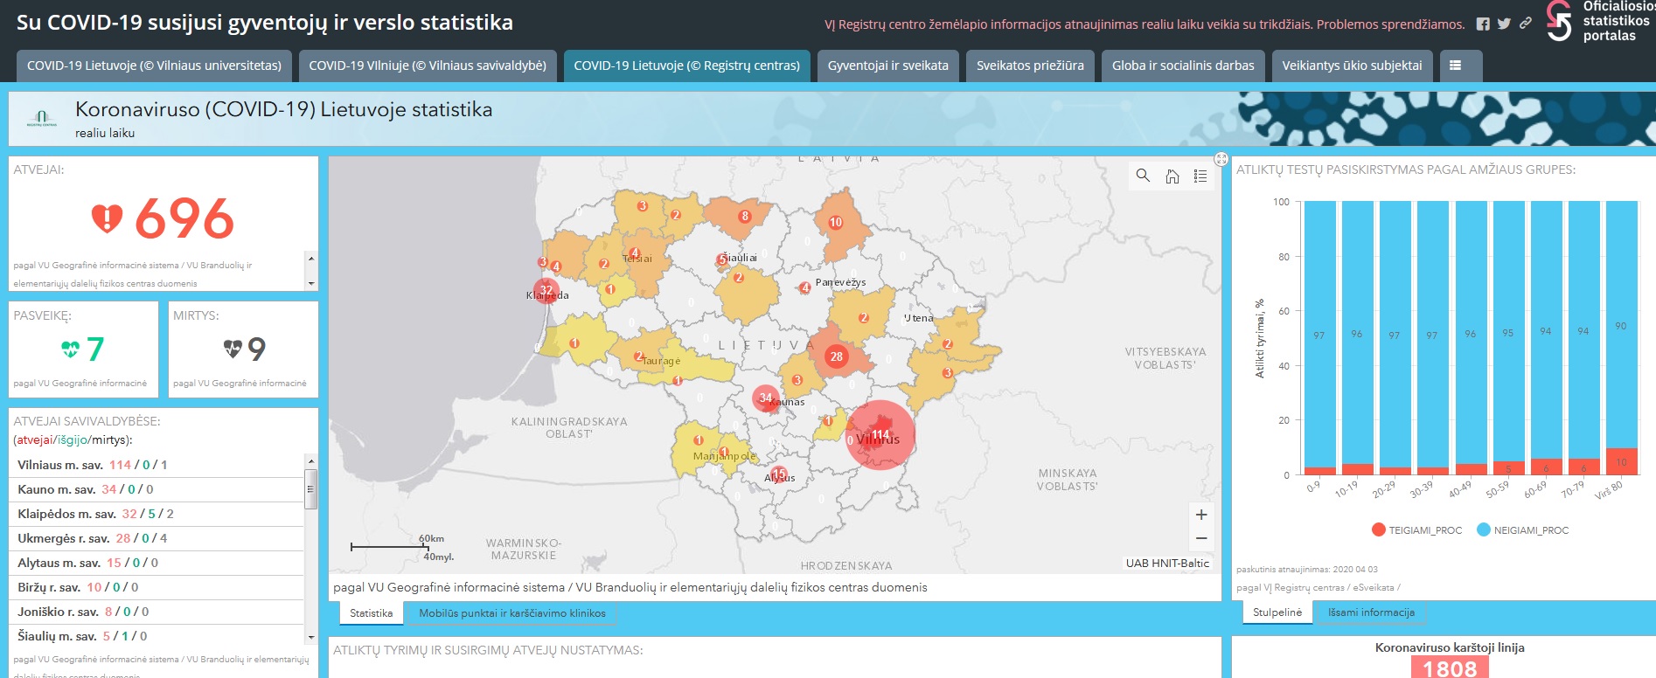Share page on Twitter
The width and height of the screenshot is (1656, 678).
pyautogui.click(x=1504, y=24)
